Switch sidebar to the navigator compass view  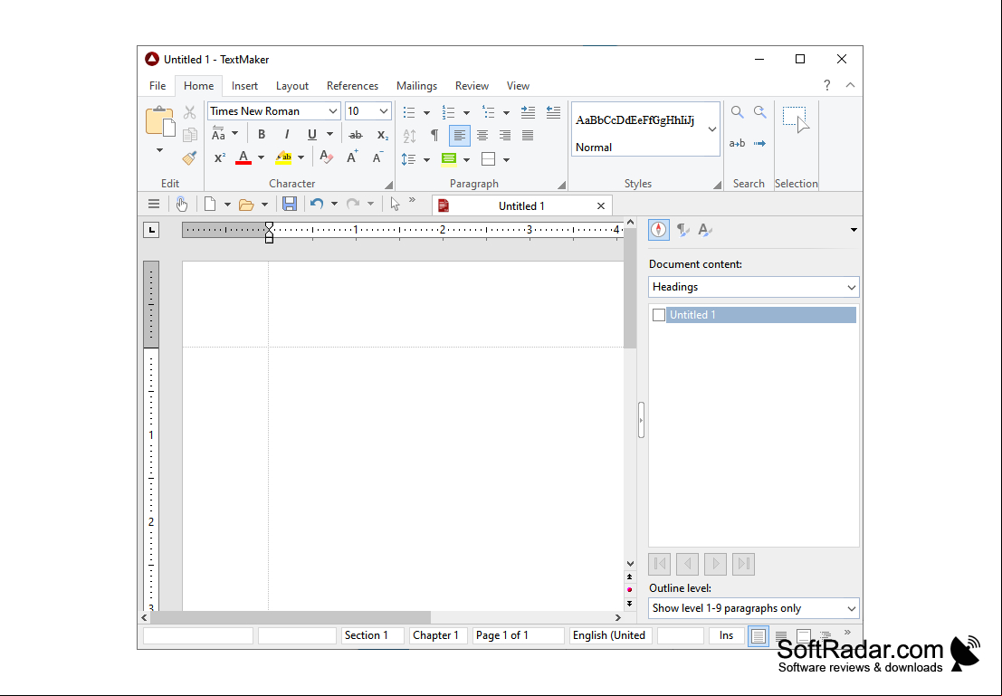pyautogui.click(x=659, y=230)
